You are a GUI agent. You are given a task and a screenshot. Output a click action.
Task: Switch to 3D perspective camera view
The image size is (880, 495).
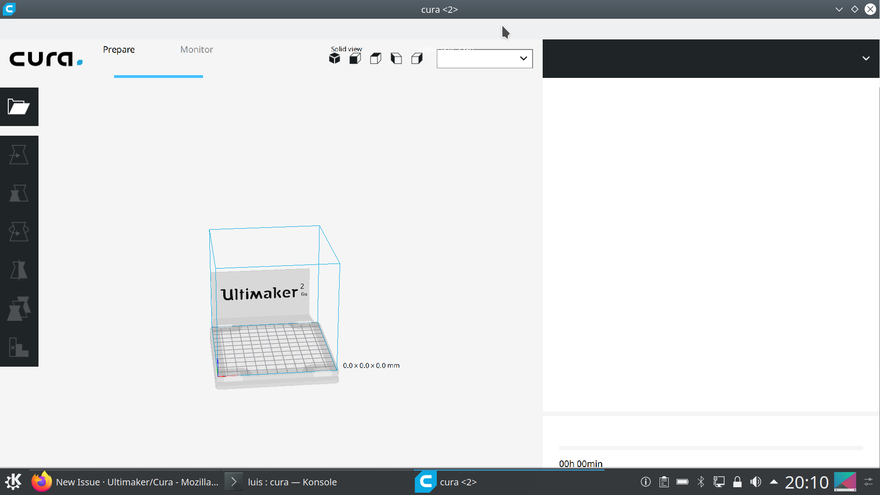335,59
